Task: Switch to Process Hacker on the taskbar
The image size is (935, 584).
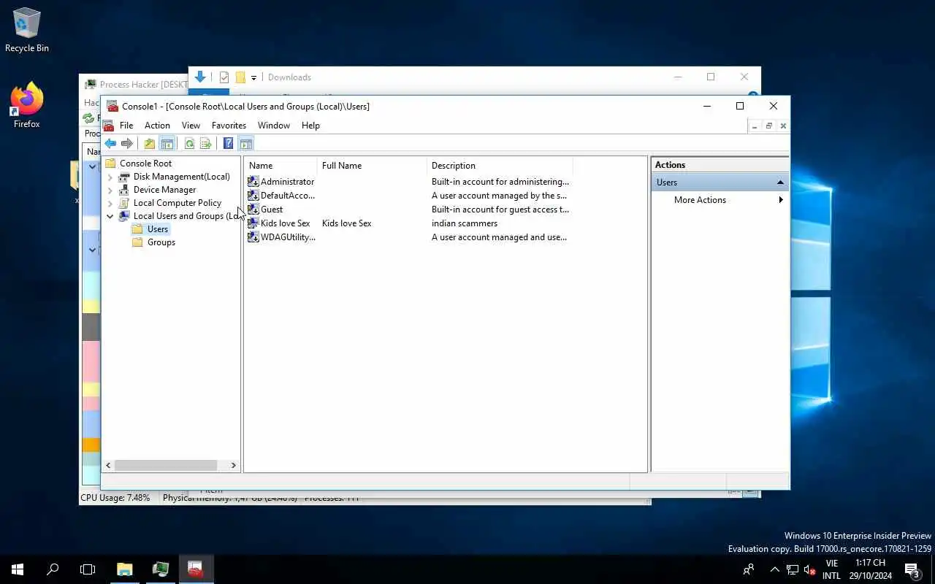Action: click(160, 569)
